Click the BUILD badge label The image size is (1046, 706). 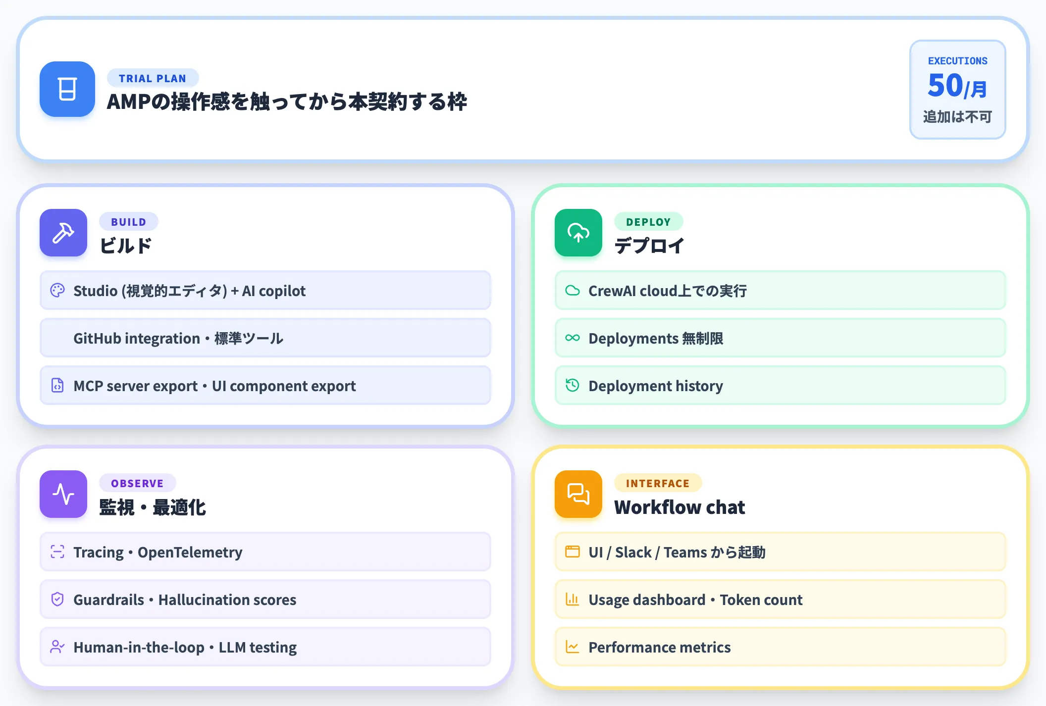tap(129, 222)
